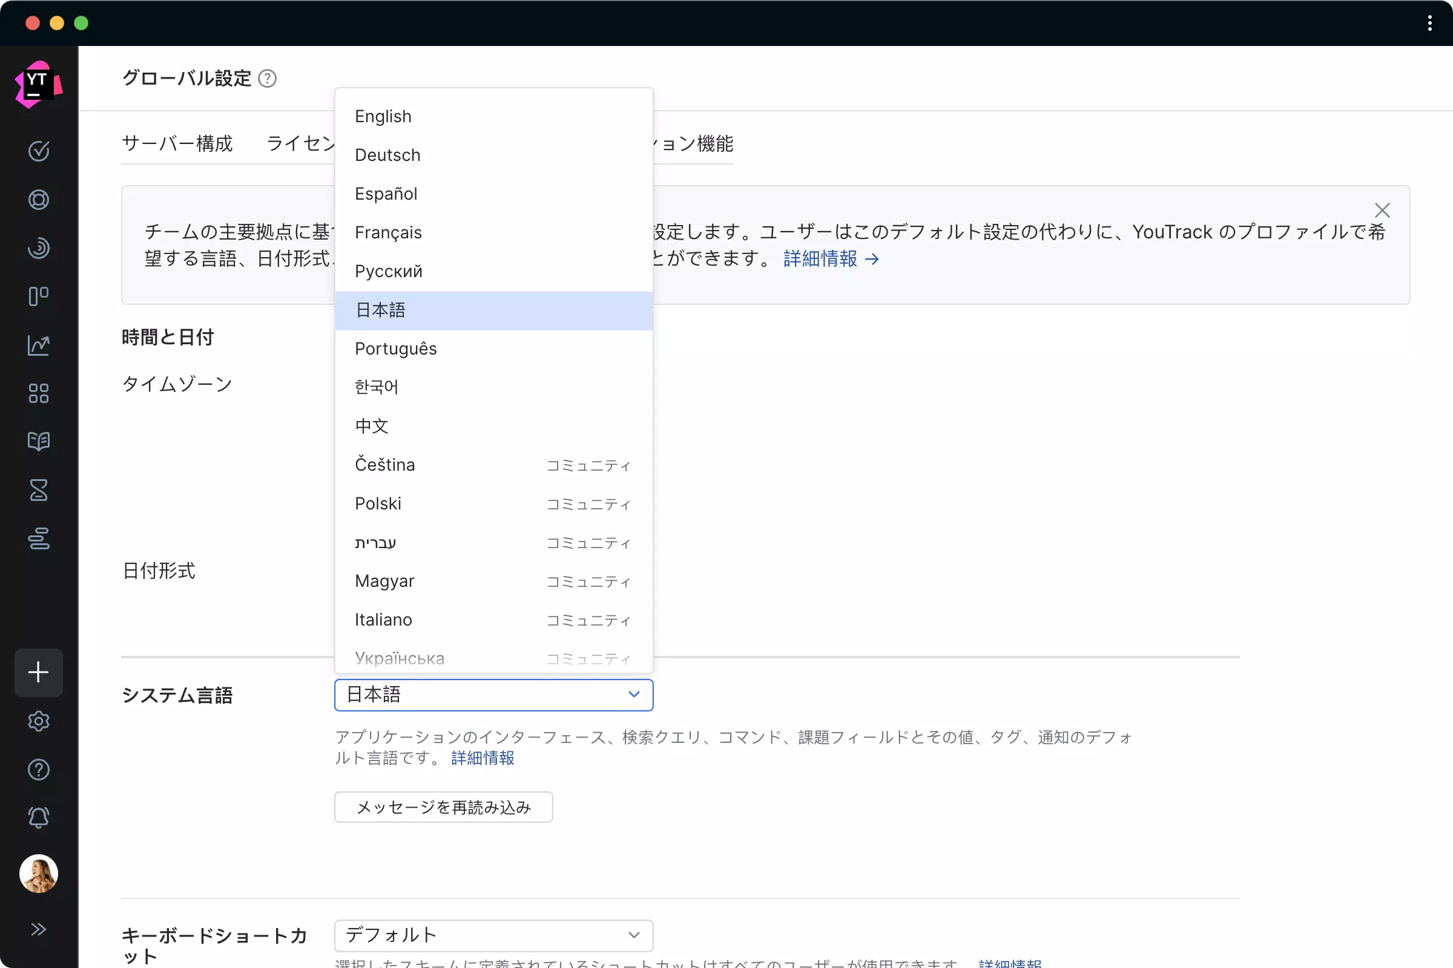Open the apps grid icon in sidebar
This screenshot has width=1453, height=968.
pyautogui.click(x=38, y=394)
